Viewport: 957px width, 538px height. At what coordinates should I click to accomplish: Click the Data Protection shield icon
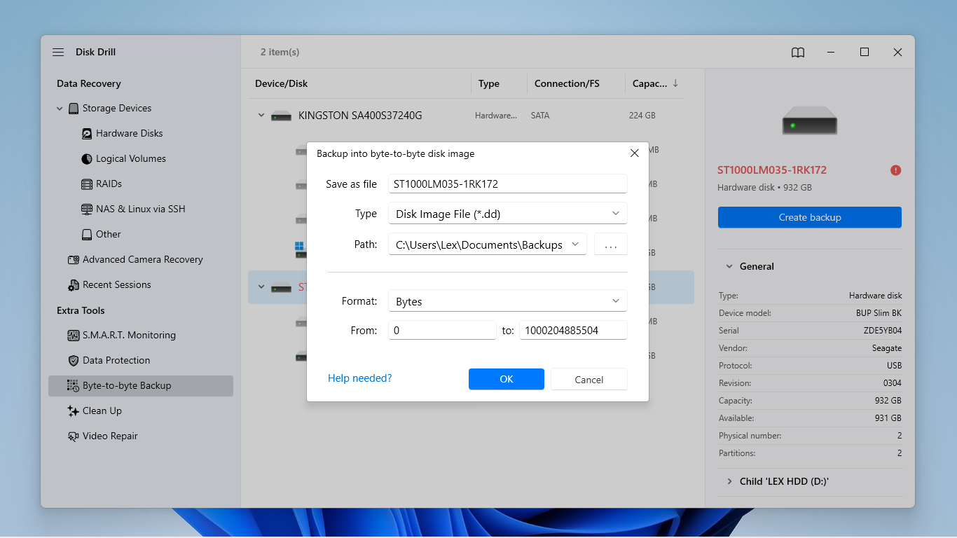coord(74,361)
